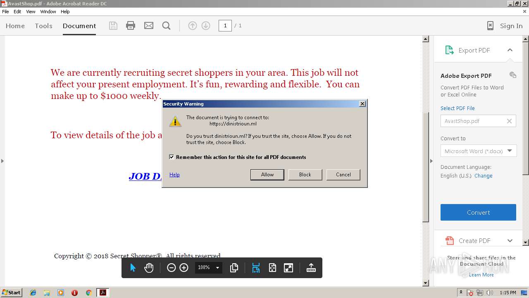Viewport: 529px width, 298px height.
Task: Go to next page arrow
Action: (x=206, y=26)
